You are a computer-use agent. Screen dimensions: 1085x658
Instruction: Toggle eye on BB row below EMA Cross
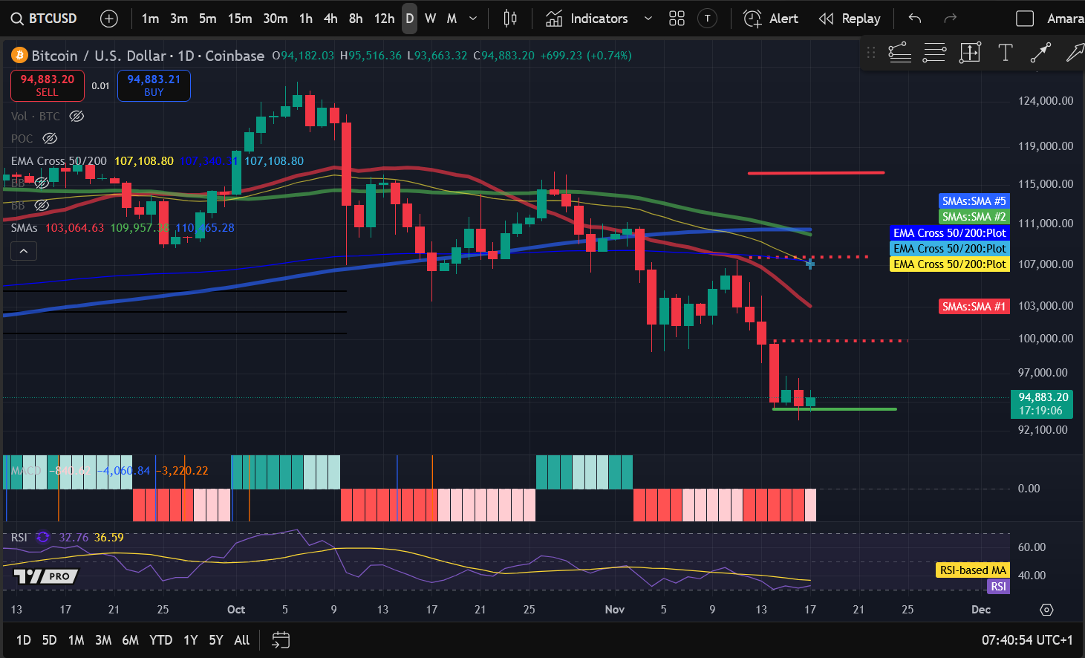coord(42,183)
